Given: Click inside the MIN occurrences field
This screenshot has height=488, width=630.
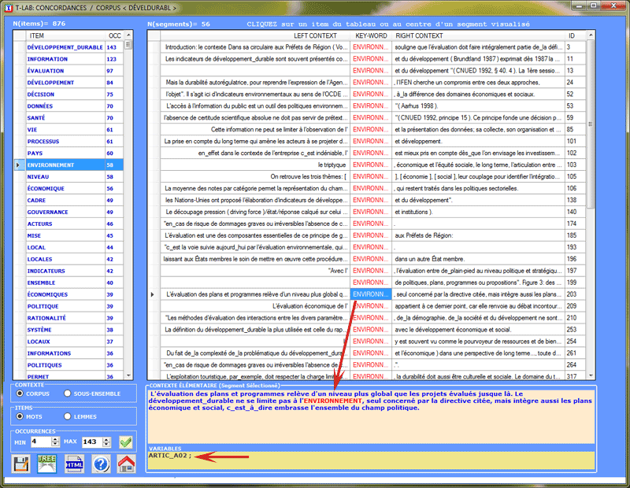Looking at the screenshot, I should click(42, 442).
